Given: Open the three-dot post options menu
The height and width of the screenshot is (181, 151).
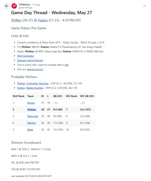Looking at the screenshot, I should [145, 6].
